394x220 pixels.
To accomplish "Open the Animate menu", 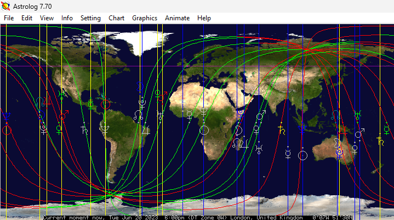I will 177,18.
